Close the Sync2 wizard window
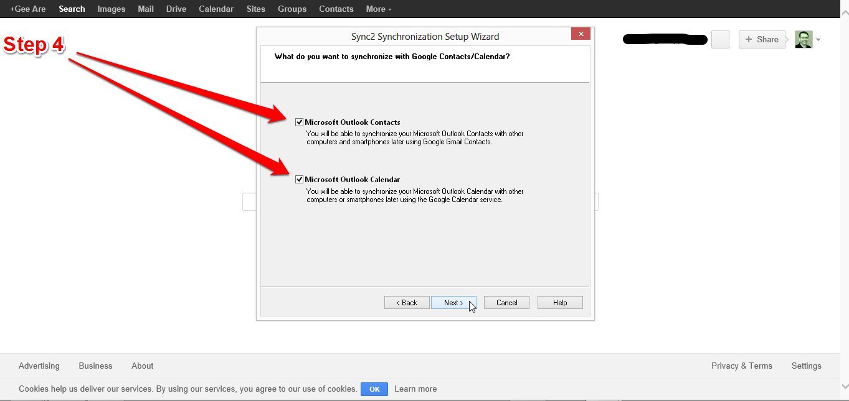 581,34
